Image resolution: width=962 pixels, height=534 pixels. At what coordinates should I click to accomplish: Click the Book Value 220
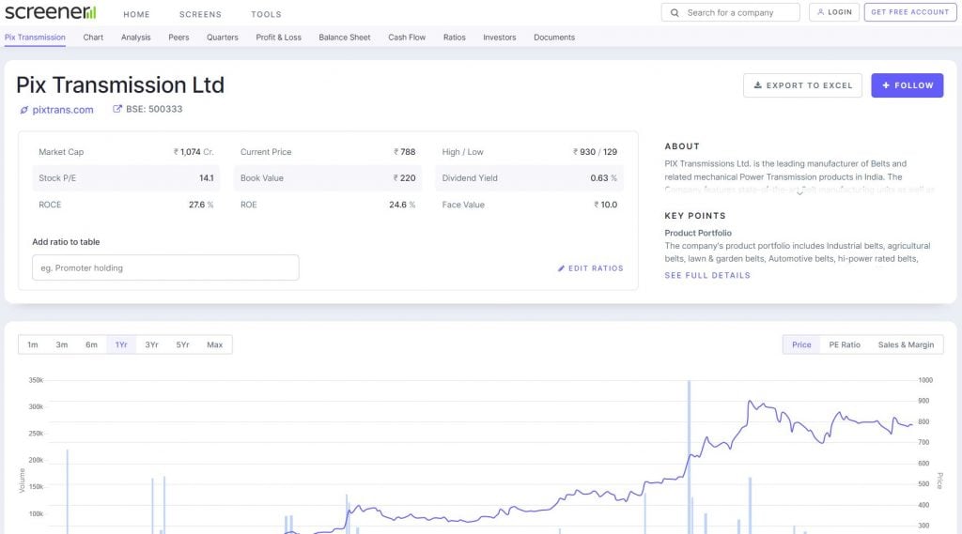404,177
